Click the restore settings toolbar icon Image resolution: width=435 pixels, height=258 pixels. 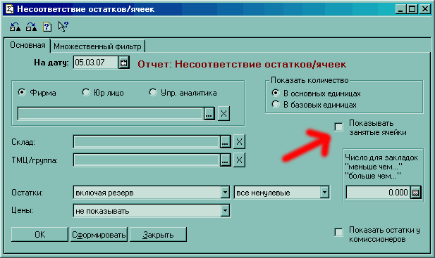[15, 27]
